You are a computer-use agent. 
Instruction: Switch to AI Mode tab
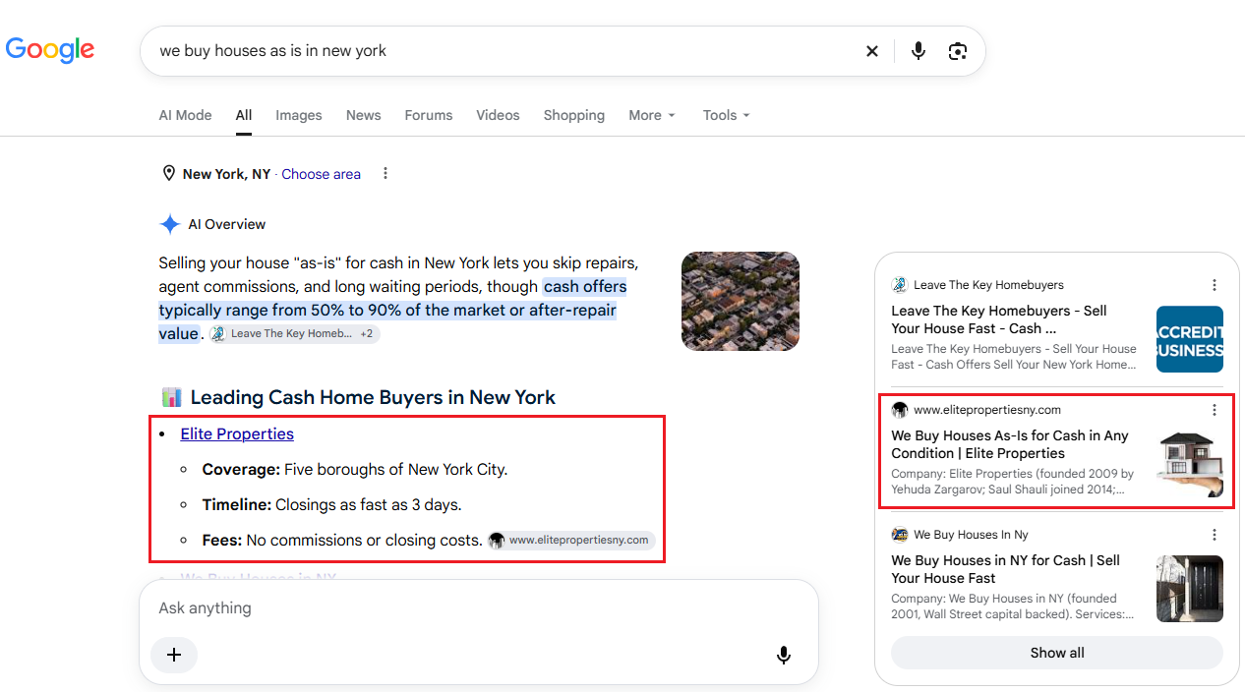click(x=185, y=115)
